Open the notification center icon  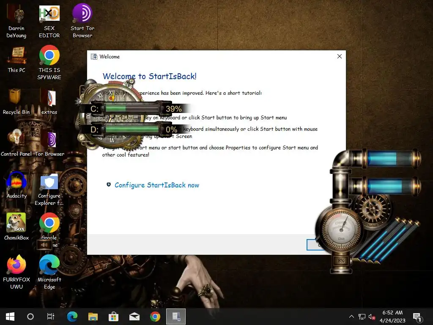417,317
